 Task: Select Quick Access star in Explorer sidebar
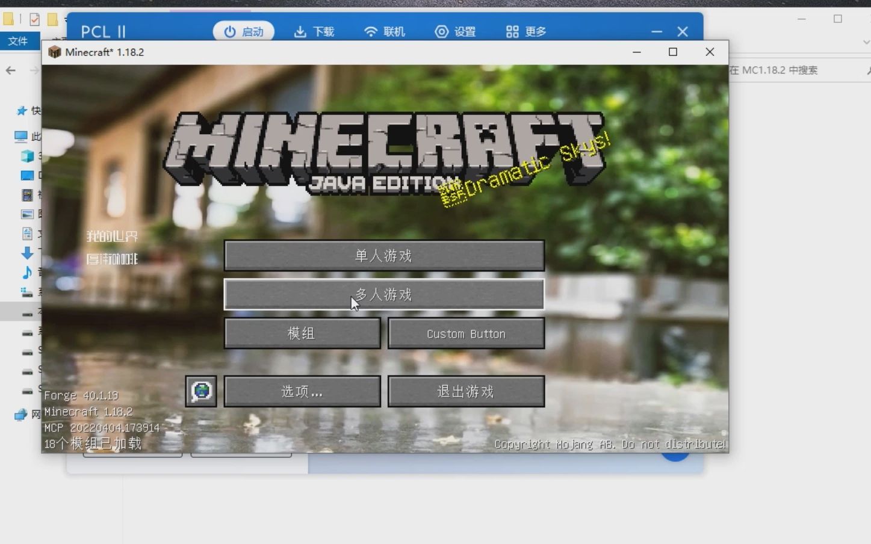point(22,111)
